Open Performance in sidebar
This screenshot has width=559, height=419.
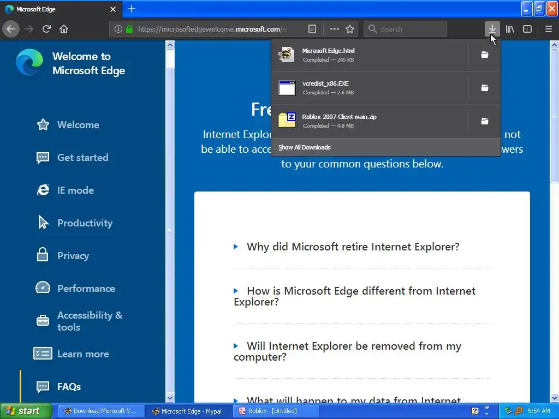[75, 288]
